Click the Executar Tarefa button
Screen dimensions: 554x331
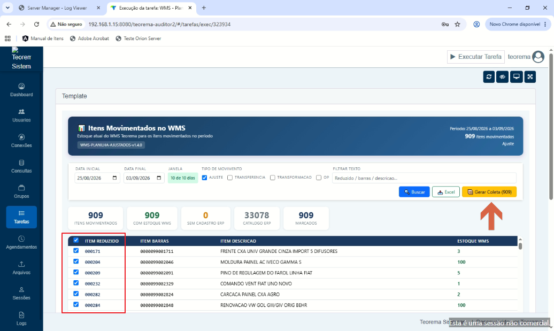[476, 57]
